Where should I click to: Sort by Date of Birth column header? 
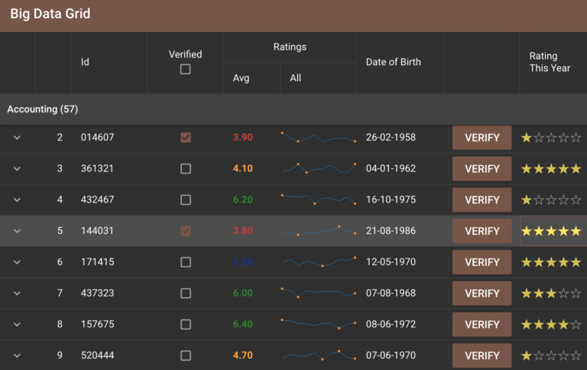pos(394,62)
